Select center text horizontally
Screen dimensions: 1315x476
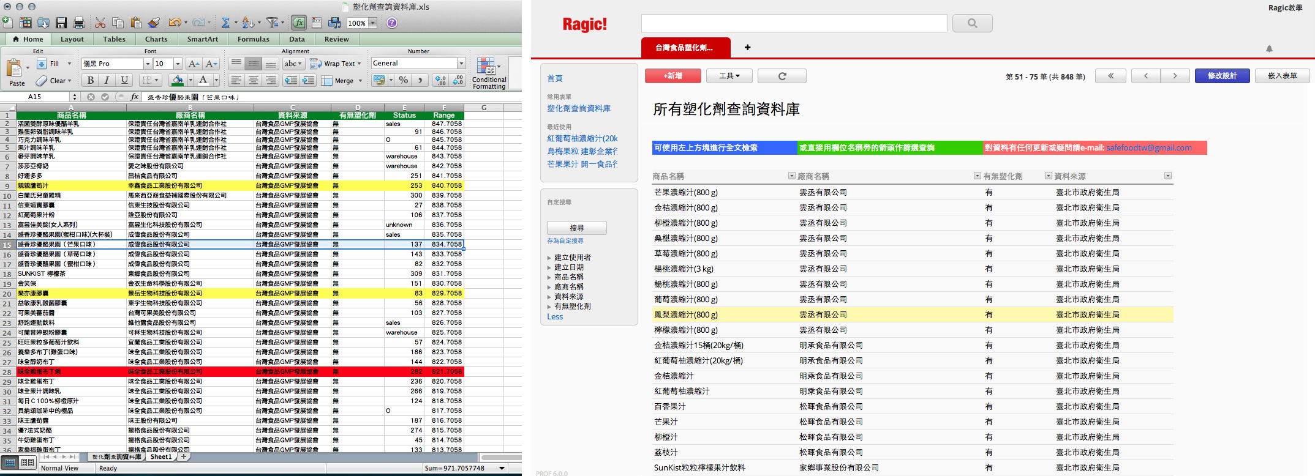(x=253, y=80)
